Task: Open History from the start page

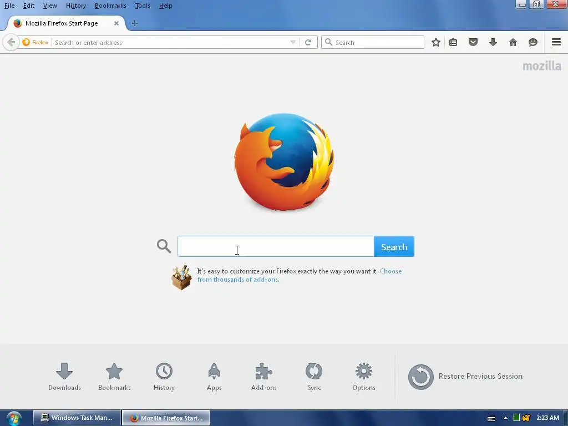Action: [164, 377]
